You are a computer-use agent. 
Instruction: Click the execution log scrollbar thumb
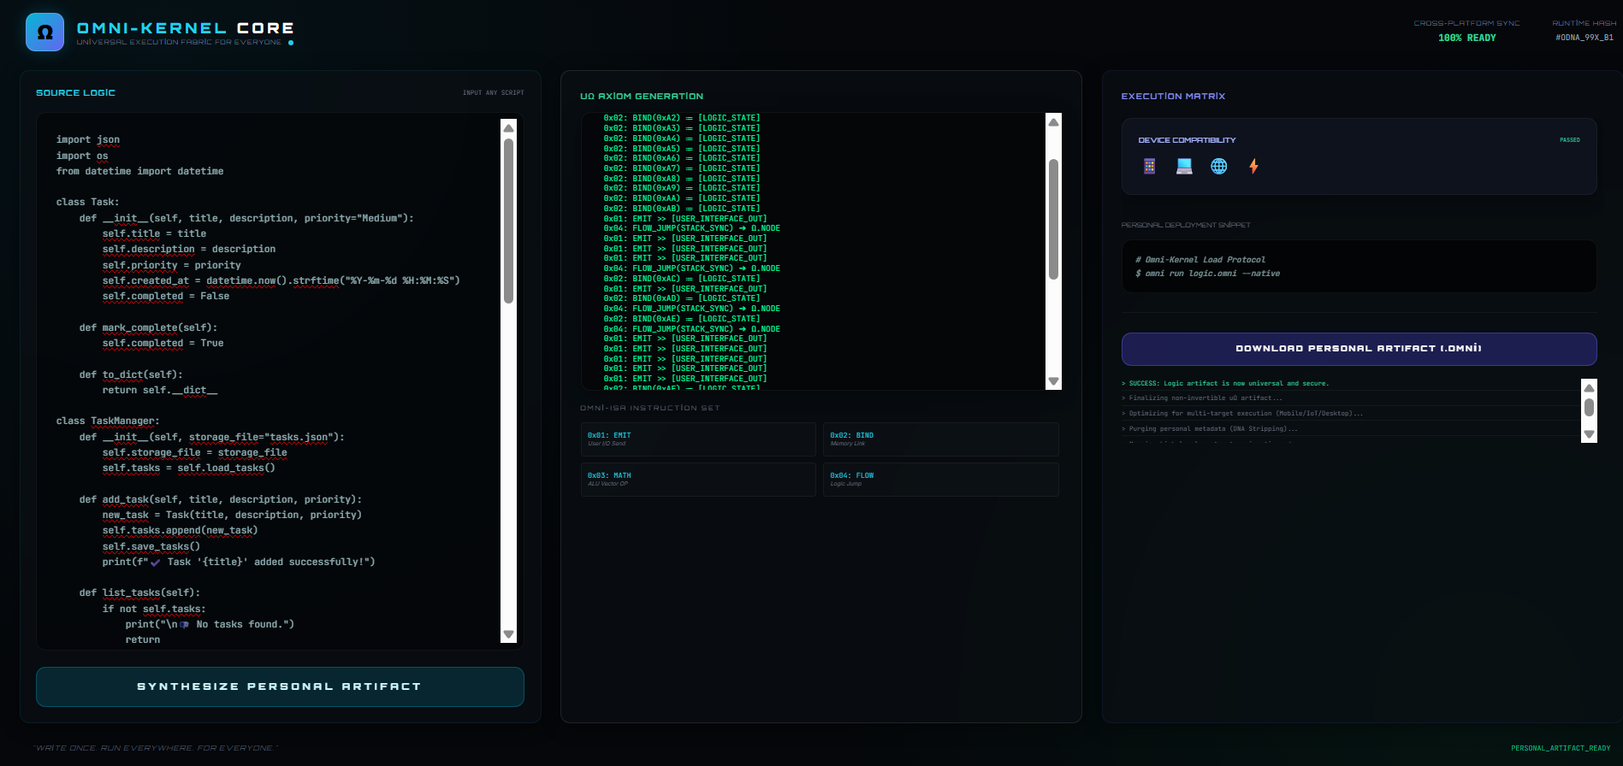point(1589,407)
